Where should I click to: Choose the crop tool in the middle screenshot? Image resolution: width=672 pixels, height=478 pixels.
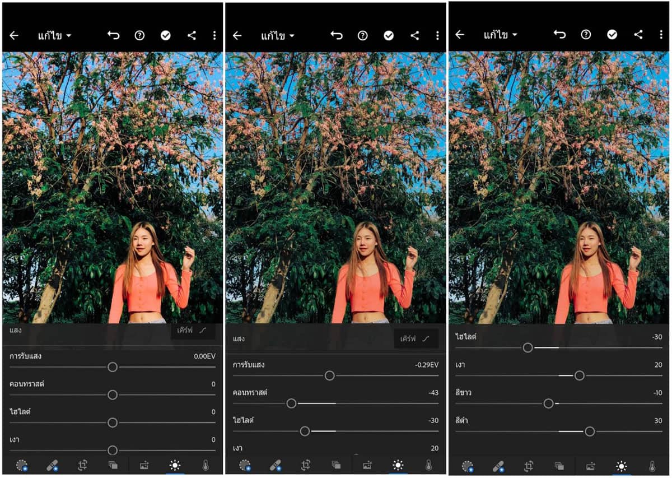tap(306, 465)
